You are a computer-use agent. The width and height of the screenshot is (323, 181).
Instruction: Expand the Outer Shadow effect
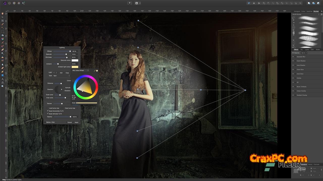pos(293,61)
